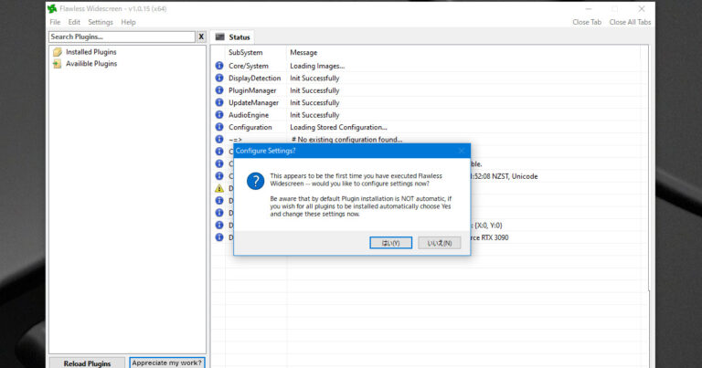Click the blue question mark dialog icon
This screenshot has height=368, width=702.
[x=256, y=181]
